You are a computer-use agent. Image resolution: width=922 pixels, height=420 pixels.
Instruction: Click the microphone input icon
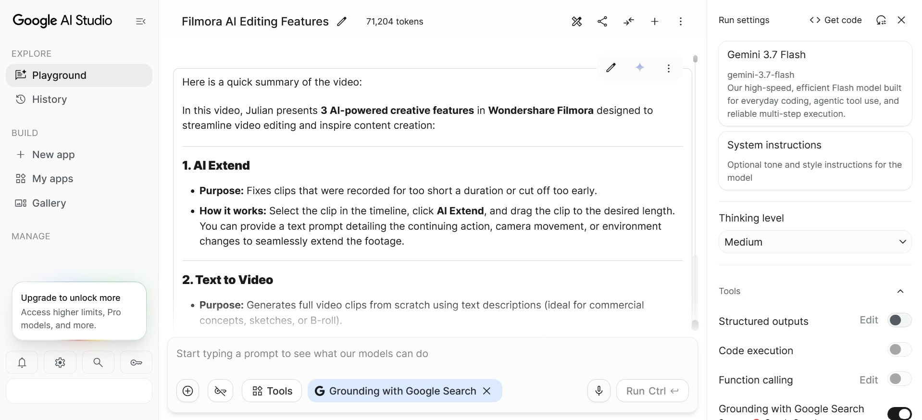(599, 391)
